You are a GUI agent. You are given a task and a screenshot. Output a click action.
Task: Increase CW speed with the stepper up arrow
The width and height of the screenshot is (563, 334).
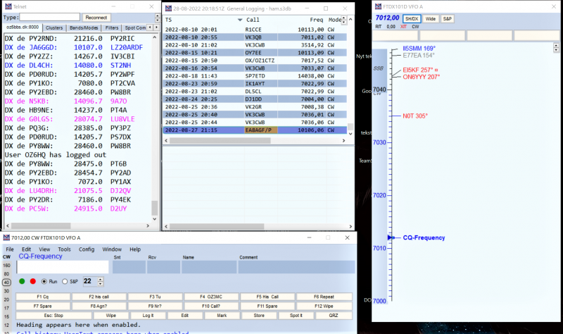[x=101, y=279]
